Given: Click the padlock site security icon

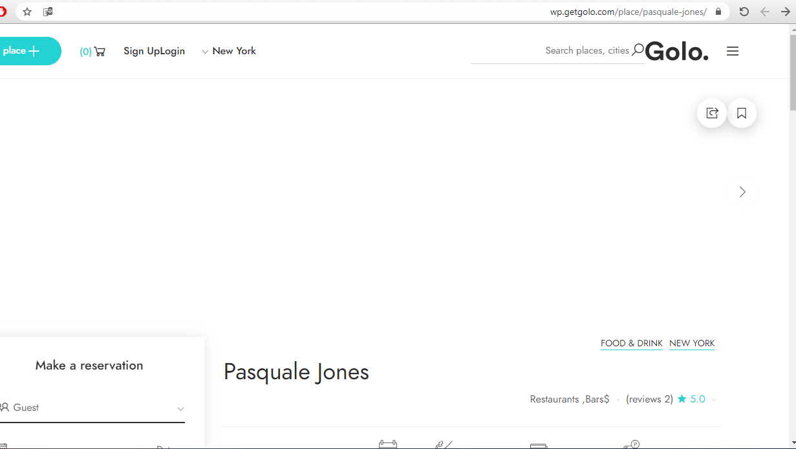Looking at the screenshot, I should coord(718,12).
